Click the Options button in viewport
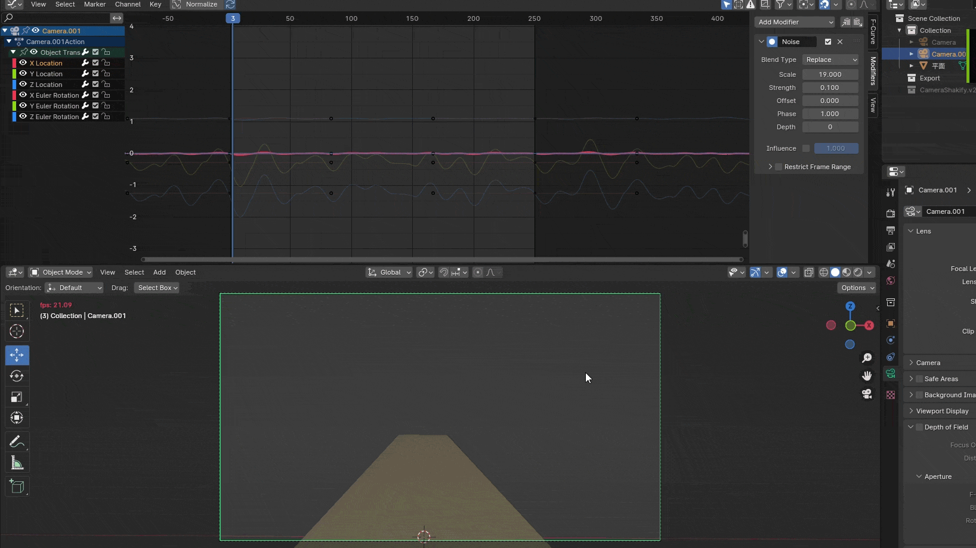Screen dimensions: 976x548 [857, 288]
